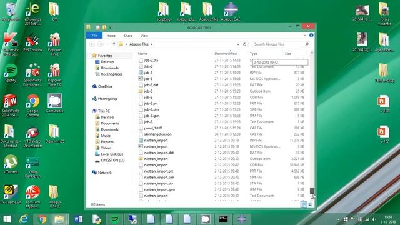Open the View ribbon tab
The height and width of the screenshot is (225, 400).
pos(144,36)
